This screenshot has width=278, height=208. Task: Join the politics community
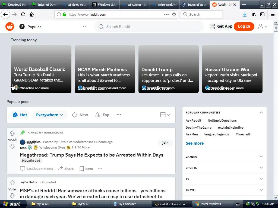point(165,142)
